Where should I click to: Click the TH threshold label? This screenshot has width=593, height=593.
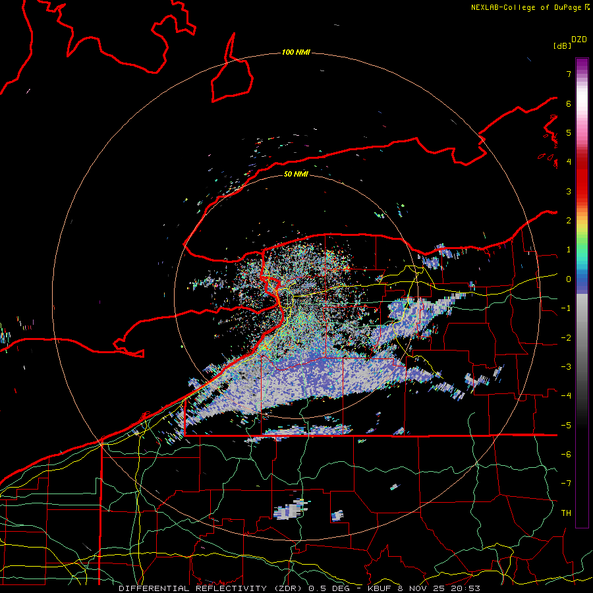[566, 513]
